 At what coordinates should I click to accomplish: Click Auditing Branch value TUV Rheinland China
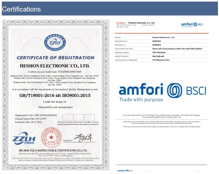click(161, 60)
